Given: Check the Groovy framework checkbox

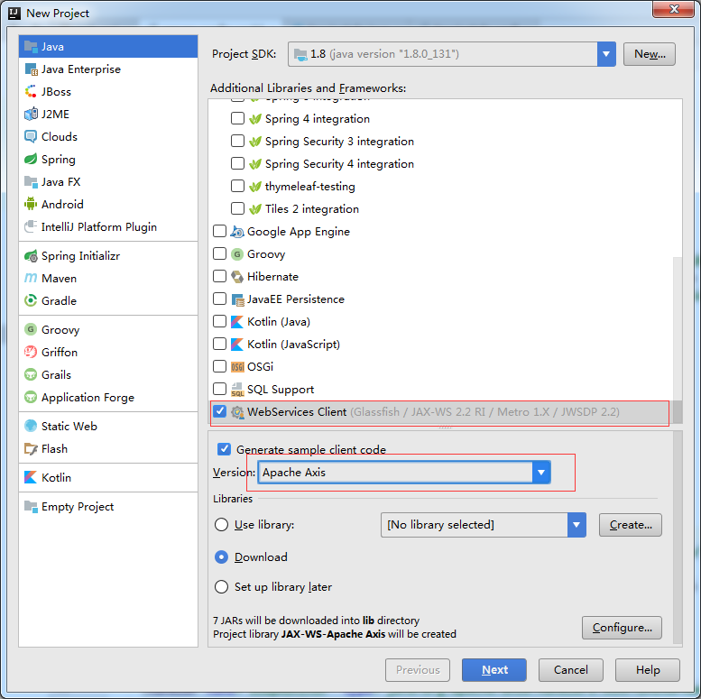Looking at the screenshot, I should point(219,253).
